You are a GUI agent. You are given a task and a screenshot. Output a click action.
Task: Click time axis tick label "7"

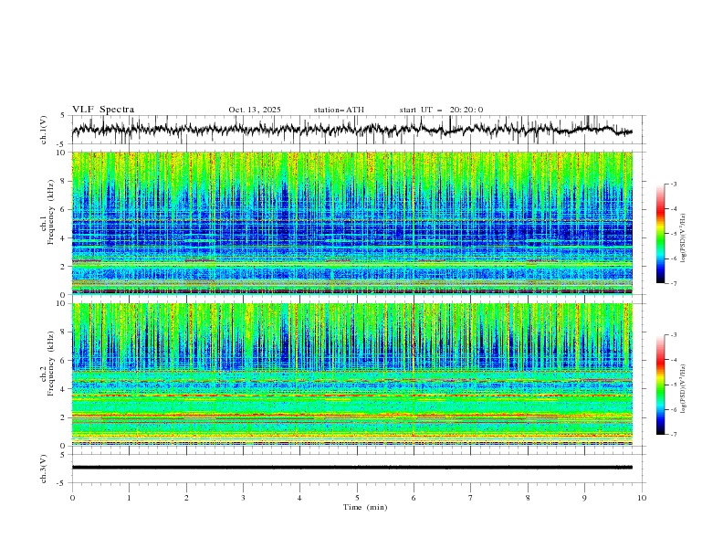point(471,498)
